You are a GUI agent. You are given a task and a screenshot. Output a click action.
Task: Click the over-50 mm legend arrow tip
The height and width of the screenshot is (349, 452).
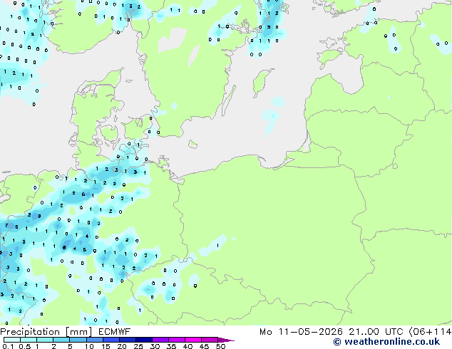coord(226,340)
